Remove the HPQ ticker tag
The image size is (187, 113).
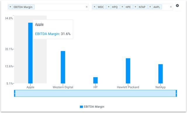pyautogui.click(x=108, y=7)
